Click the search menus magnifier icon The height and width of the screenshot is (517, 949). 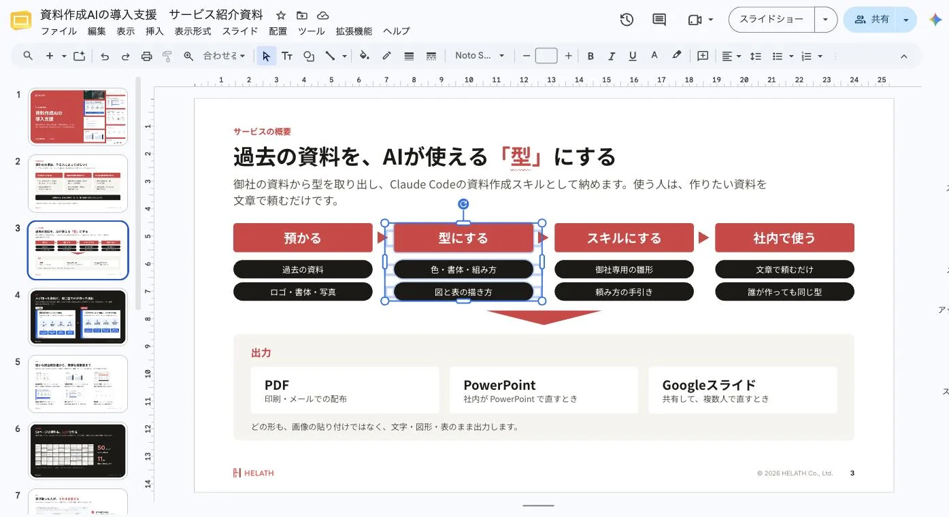[x=28, y=56]
